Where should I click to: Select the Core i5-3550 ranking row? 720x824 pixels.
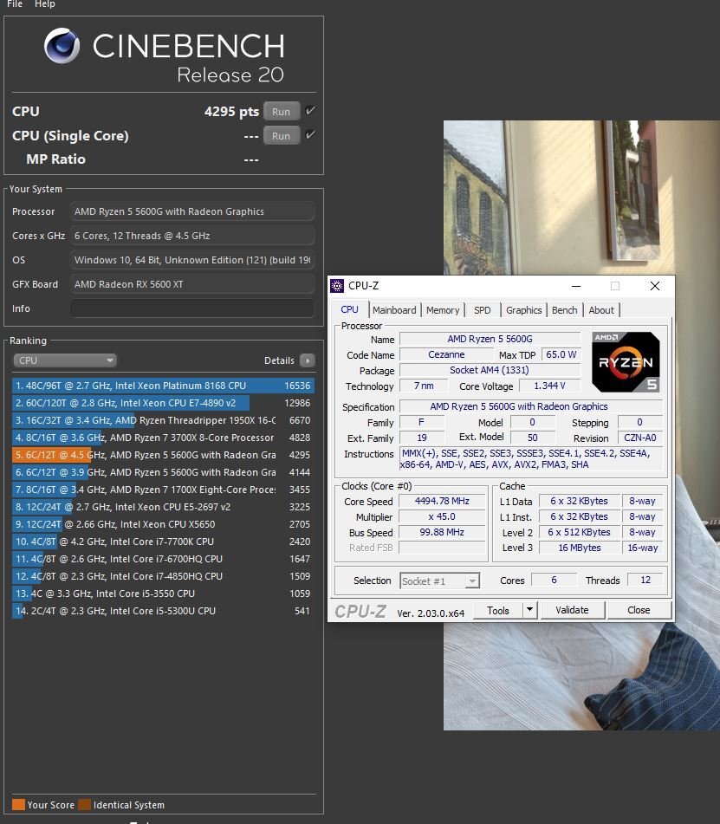point(163,594)
